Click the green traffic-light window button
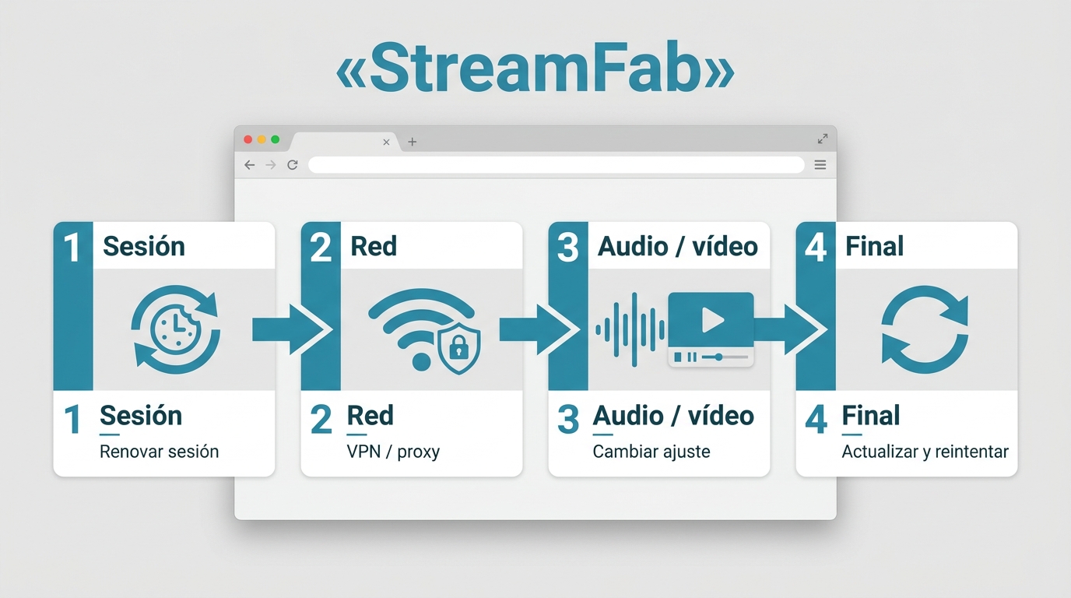This screenshot has width=1071, height=598. (x=275, y=139)
